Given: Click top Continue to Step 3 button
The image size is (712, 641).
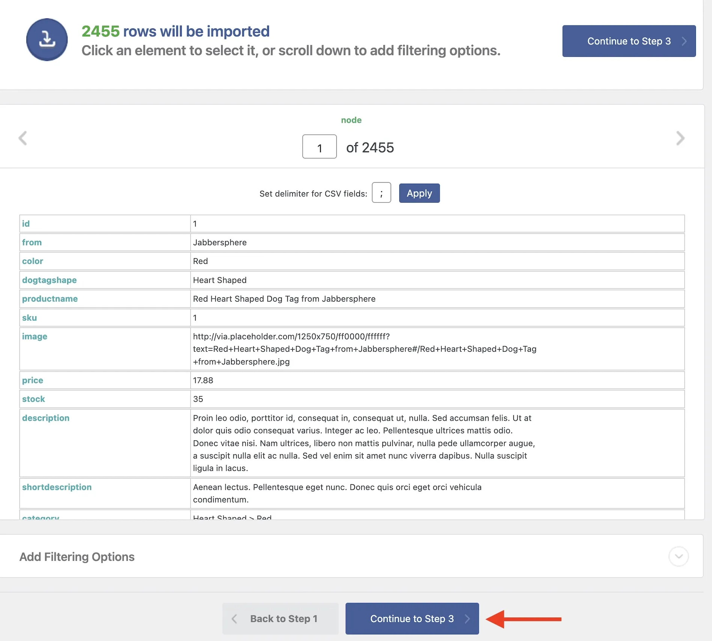Looking at the screenshot, I should pyautogui.click(x=629, y=41).
